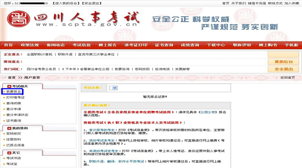Click the 全国职称计算机 registration link
The height and width of the screenshot is (168, 302).
coord(40,54)
